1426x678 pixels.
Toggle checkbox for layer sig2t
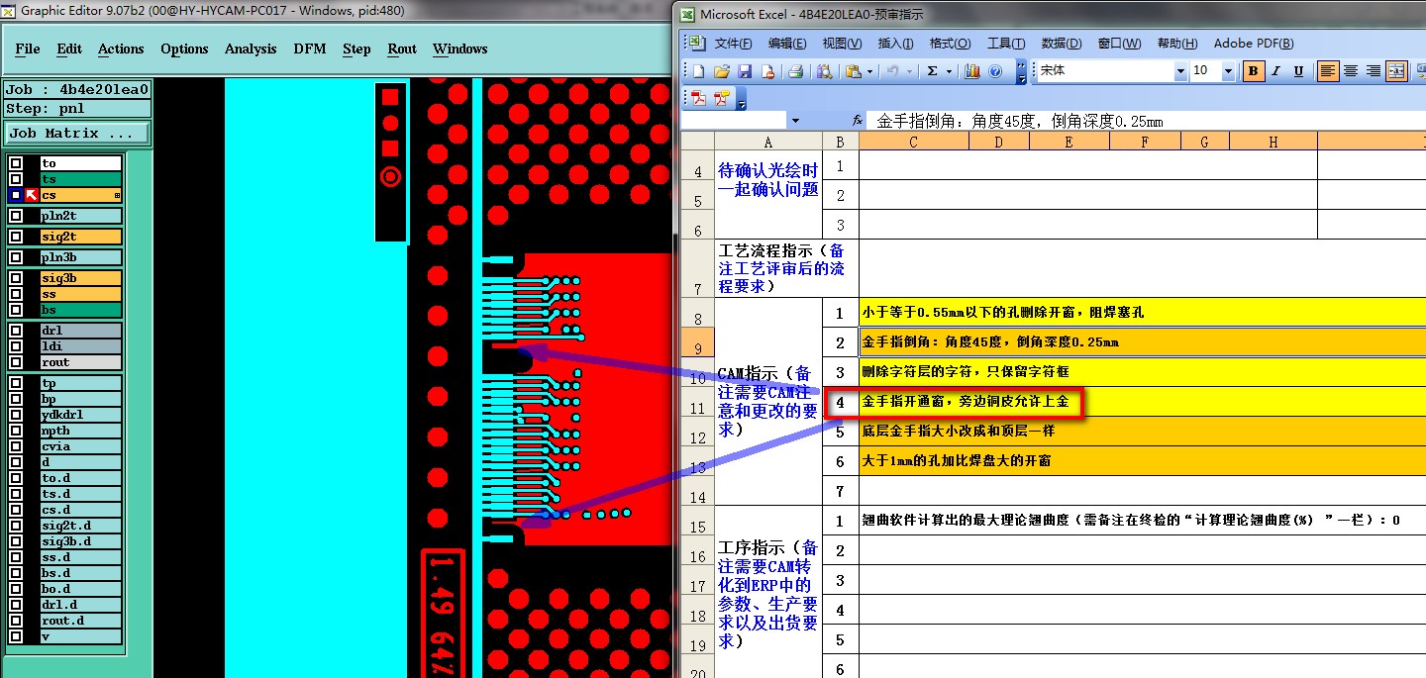click(16, 238)
